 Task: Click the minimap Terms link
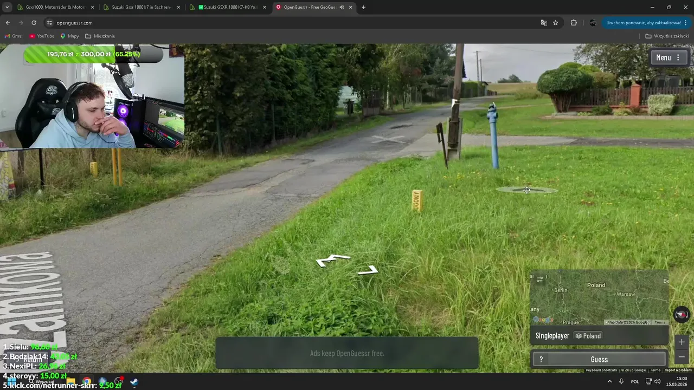tap(660, 322)
